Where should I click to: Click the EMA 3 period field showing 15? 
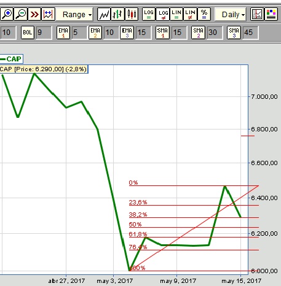pyautogui.click(x=143, y=33)
